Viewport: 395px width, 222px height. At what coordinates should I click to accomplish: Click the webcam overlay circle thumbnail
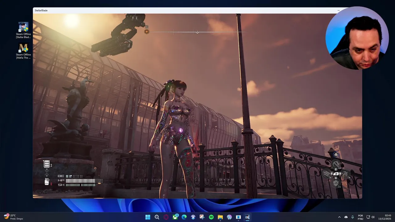[357, 38]
